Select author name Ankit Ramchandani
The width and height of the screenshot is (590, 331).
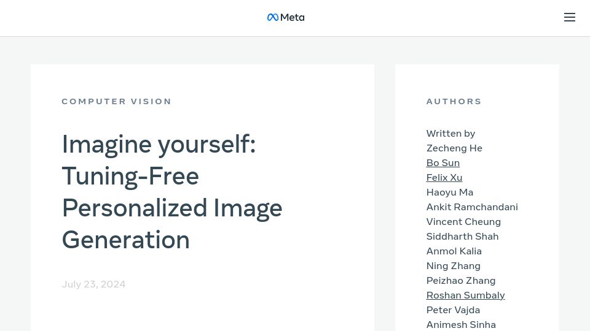(x=472, y=207)
